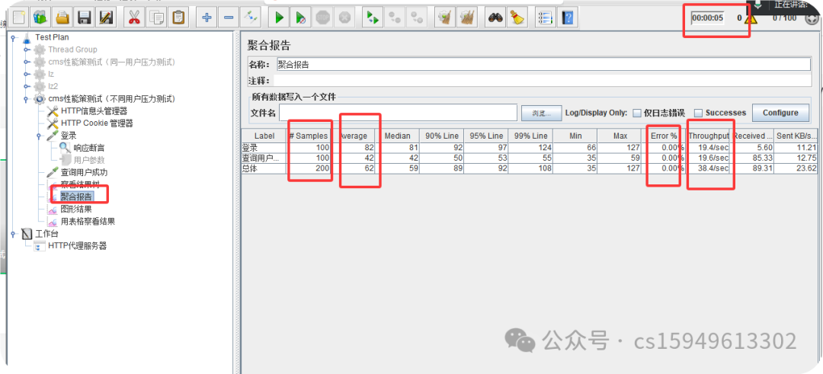
Task: Open Search with the binoculars icon
Action: tap(495, 18)
